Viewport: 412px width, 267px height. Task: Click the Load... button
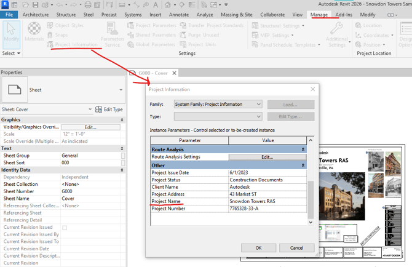[291, 105]
